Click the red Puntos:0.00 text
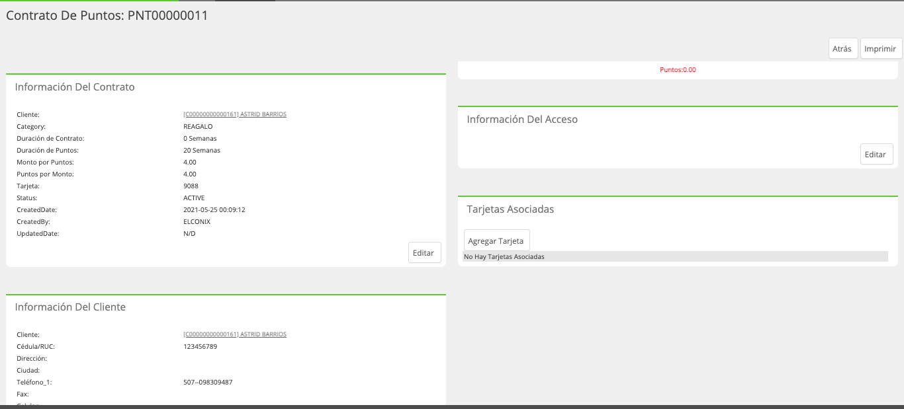The image size is (904, 409). tap(678, 70)
